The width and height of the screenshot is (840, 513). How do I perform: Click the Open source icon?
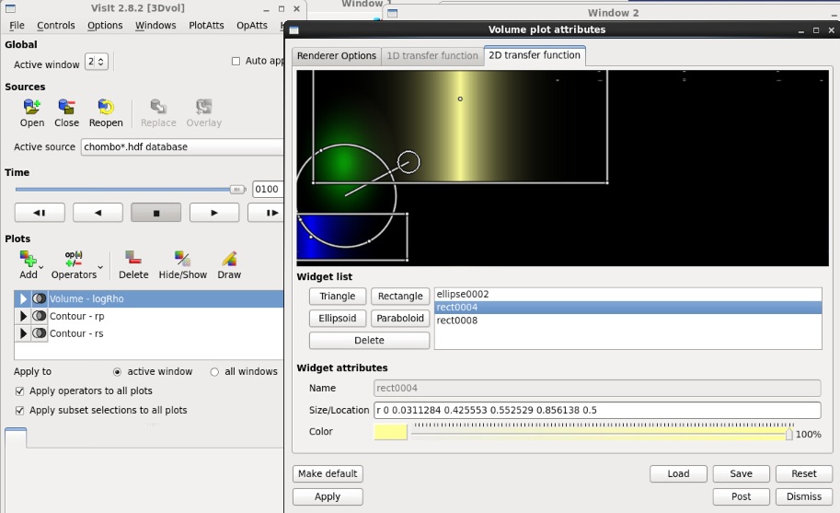(x=31, y=107)
